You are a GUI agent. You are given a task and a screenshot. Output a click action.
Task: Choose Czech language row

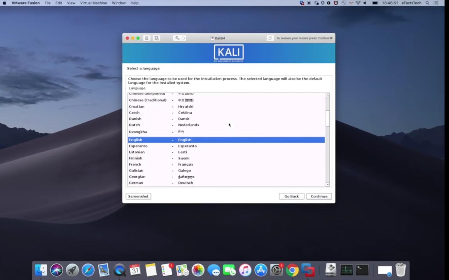pyautogui.click(x=226, y=113)
